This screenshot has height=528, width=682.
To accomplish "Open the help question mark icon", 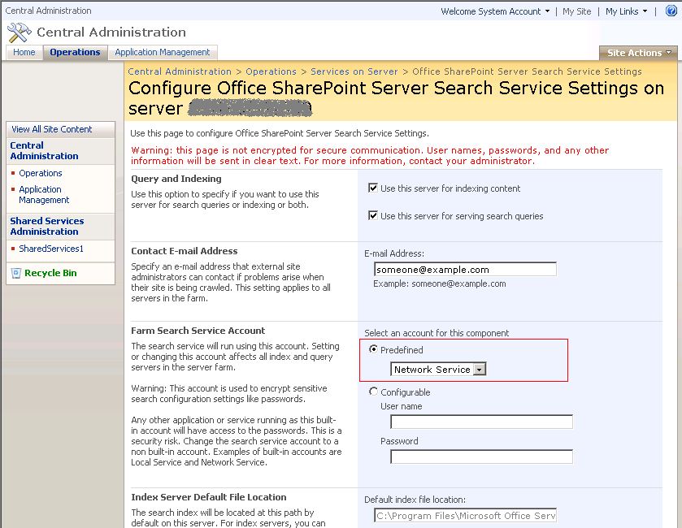I will point(671,11).
